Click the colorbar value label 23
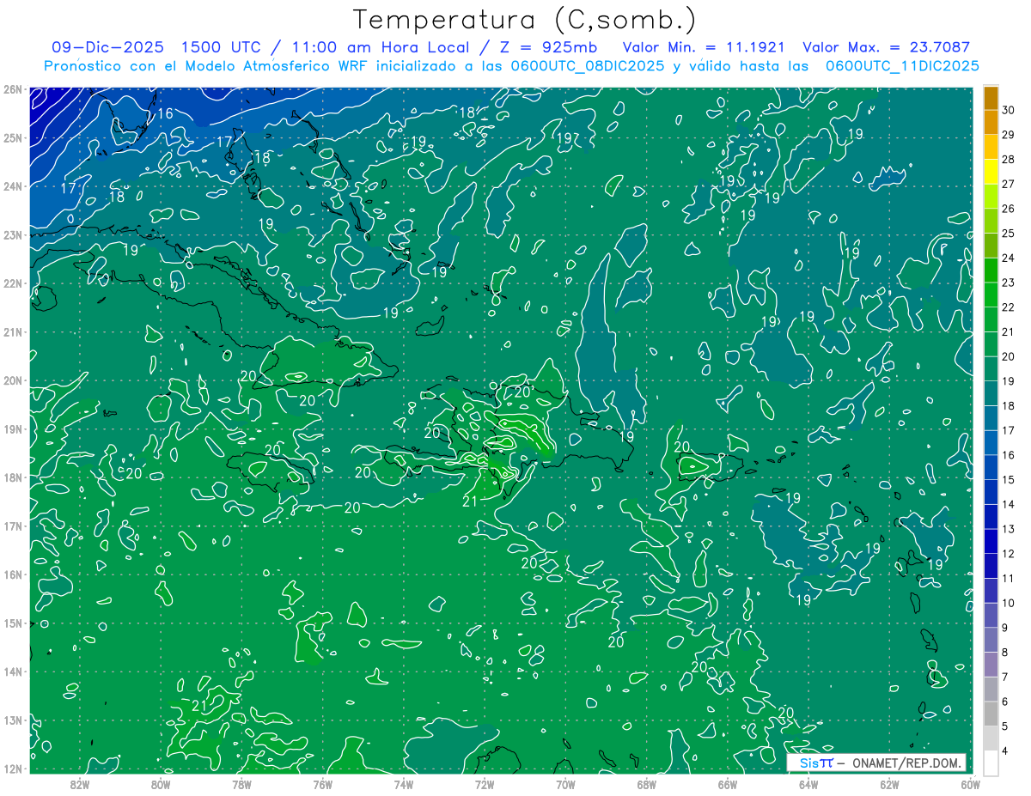Screen dimensions: 1031x796 (1008, 283)
